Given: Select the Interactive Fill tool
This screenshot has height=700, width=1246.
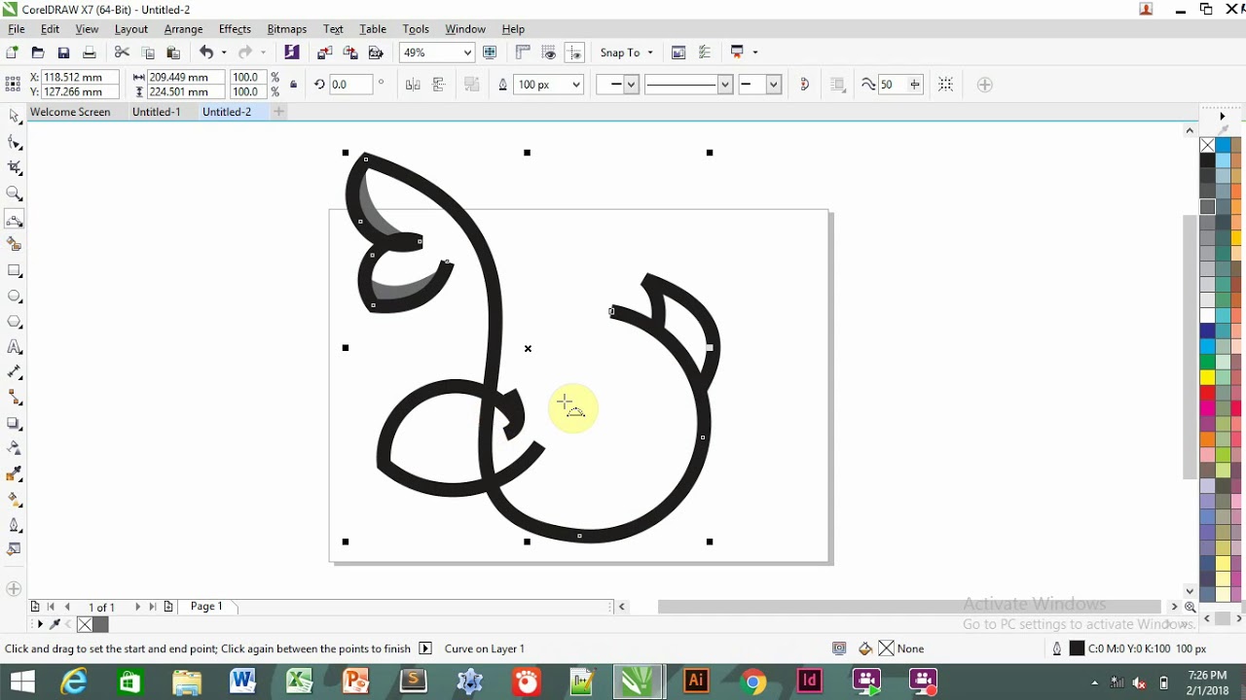Looking at the screenshot, I should [15, 500].
